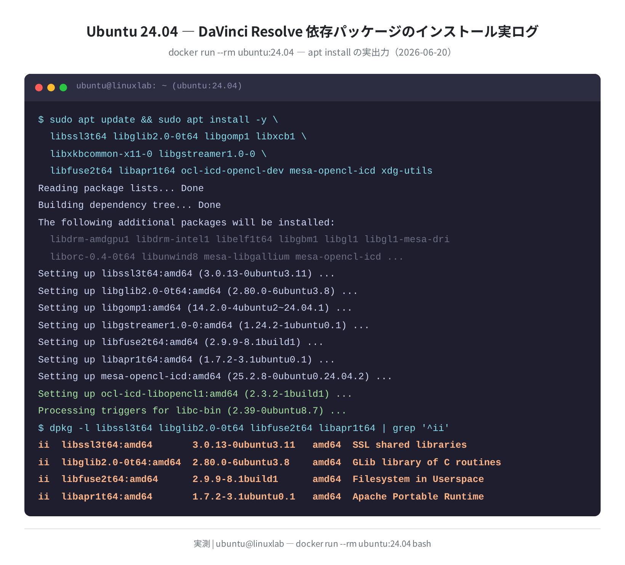Click 'Setting up libglib2.0-0t64:amd64' line

click(x=198, y=291)
